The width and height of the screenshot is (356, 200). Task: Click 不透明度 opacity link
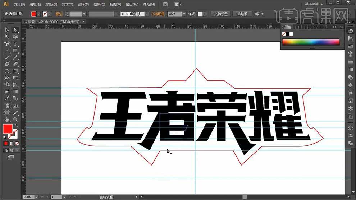[x=158, y=14]
